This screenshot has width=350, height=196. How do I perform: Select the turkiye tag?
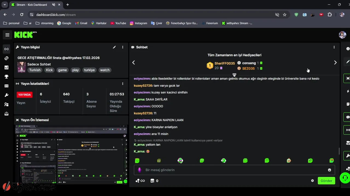pyautogui.click(x=89, y=70)
